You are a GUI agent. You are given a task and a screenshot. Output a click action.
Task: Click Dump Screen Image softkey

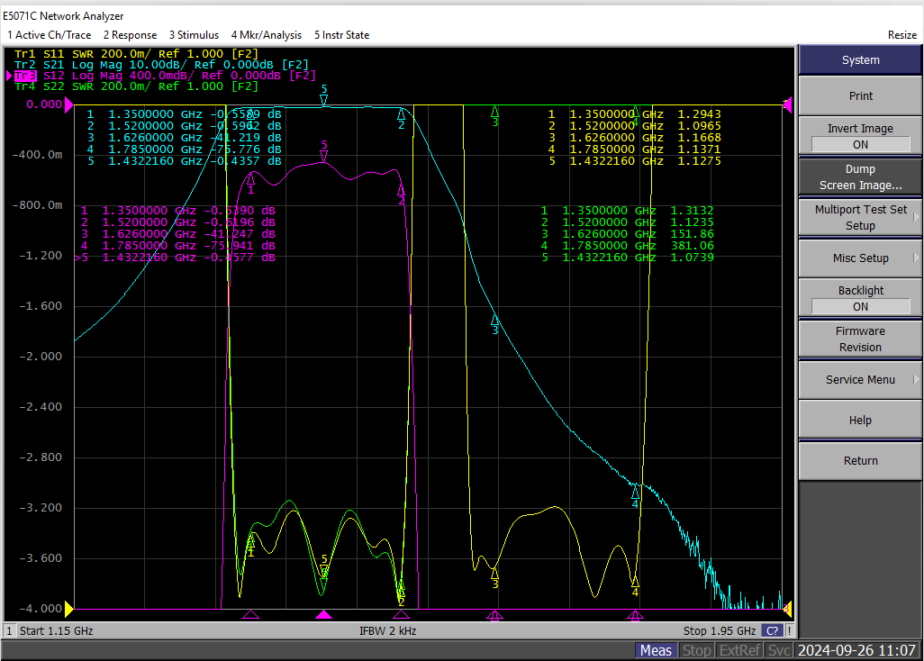click(x=860, y=177)
